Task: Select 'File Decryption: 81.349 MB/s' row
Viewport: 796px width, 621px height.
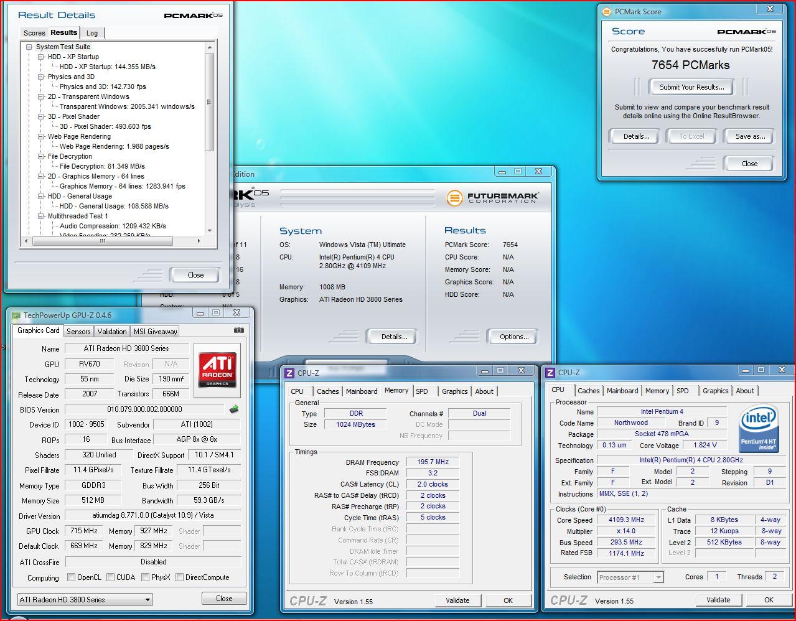Action: (x=102, y=166)
